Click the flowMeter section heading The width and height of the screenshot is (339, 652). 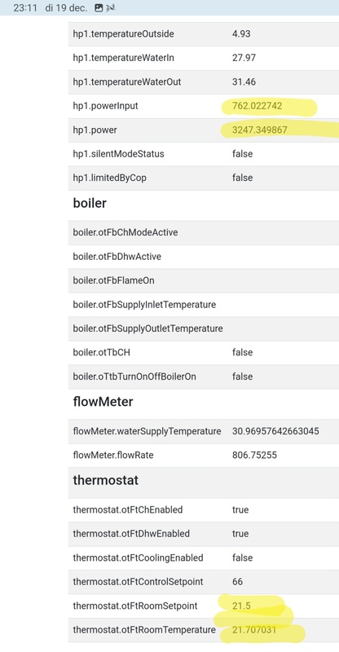(x=103, y=402)
